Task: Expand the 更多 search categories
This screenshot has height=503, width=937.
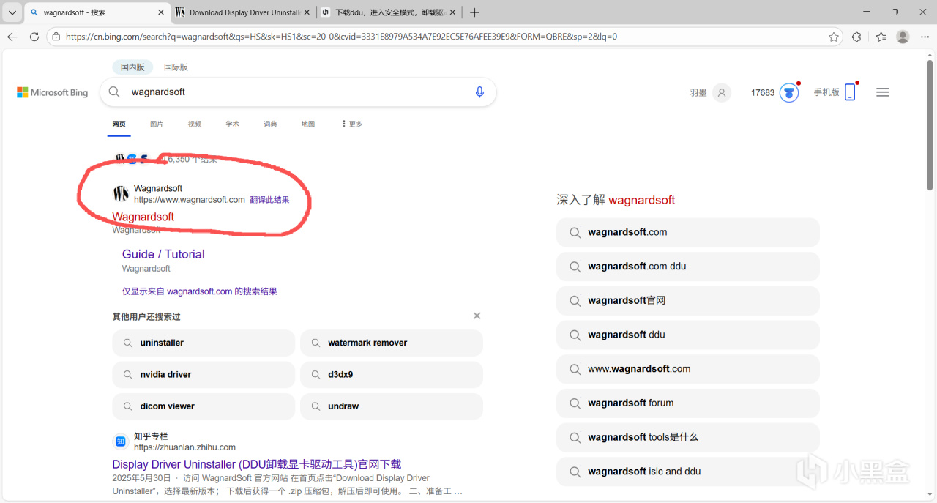Action: [x=352, y=124]
